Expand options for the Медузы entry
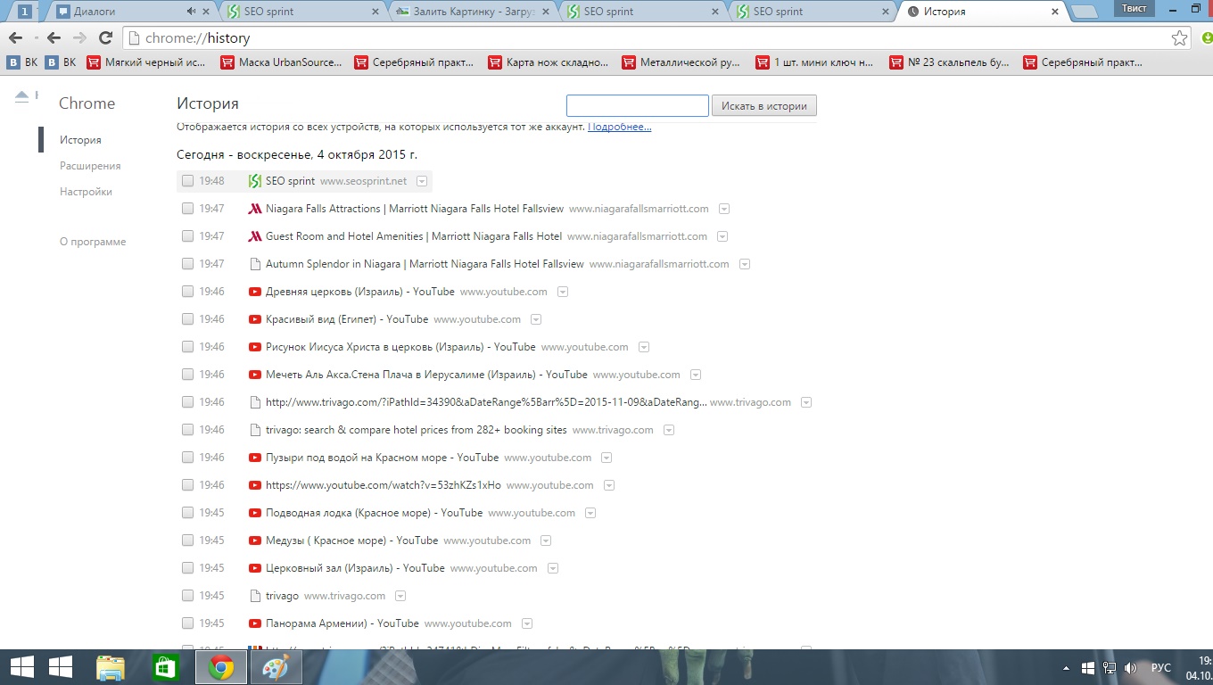 [546, 541]
